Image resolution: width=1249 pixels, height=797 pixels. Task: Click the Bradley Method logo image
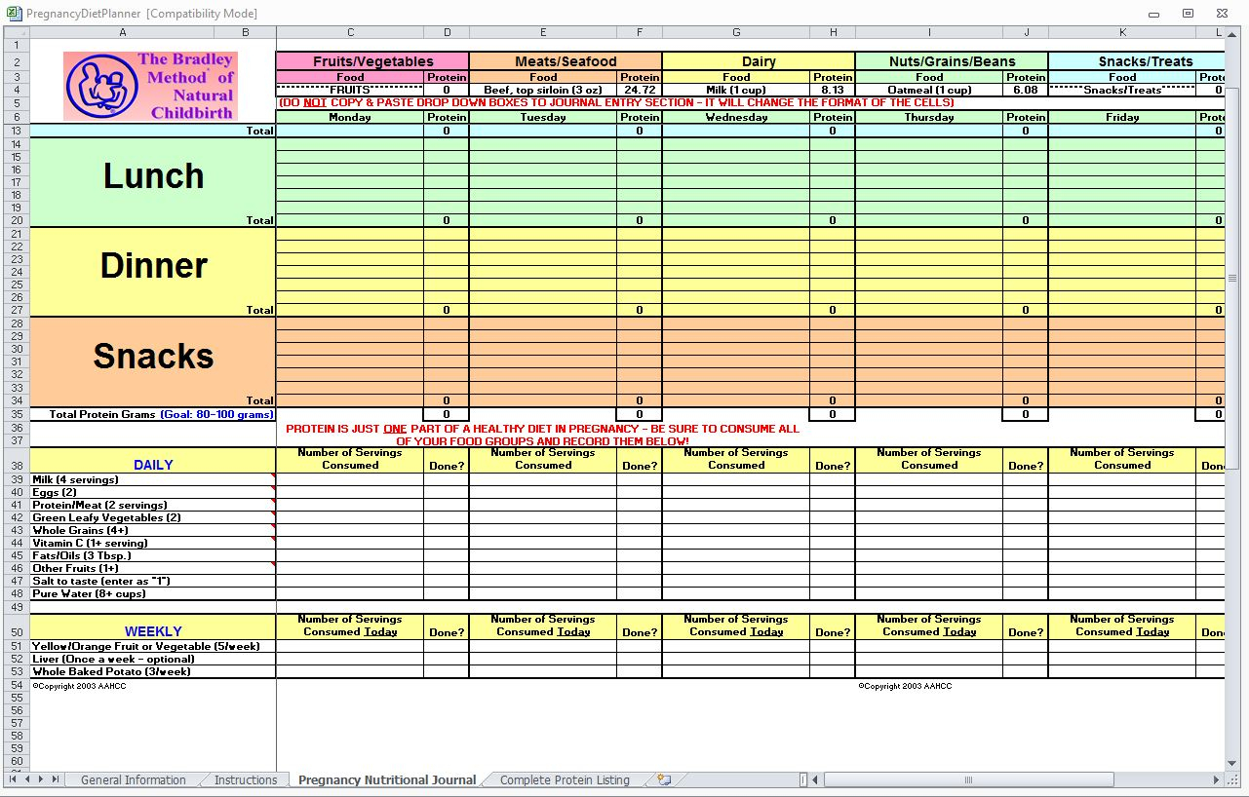coord(150,86)
